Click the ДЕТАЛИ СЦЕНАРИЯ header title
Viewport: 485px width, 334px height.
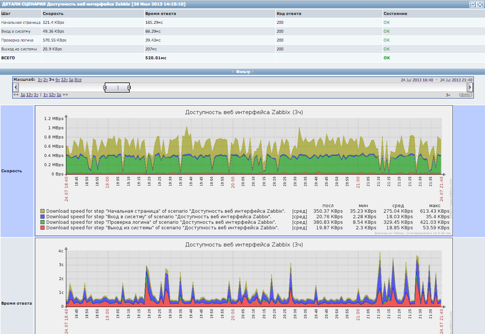click(94, 4)
